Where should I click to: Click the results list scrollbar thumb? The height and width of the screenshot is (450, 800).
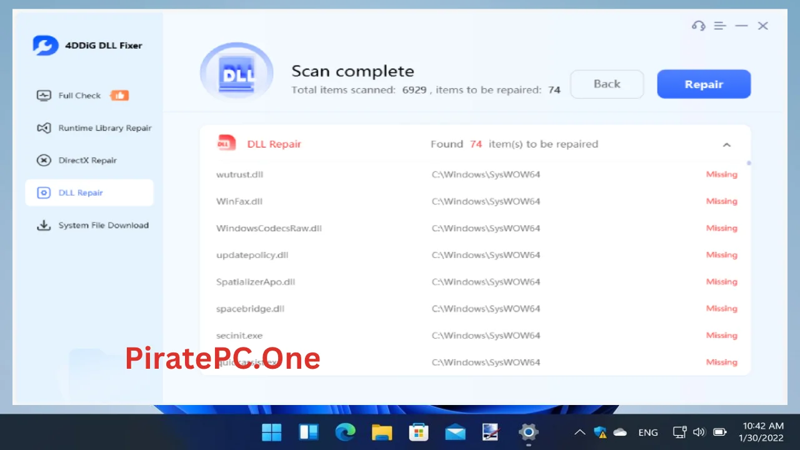(749, 163)
